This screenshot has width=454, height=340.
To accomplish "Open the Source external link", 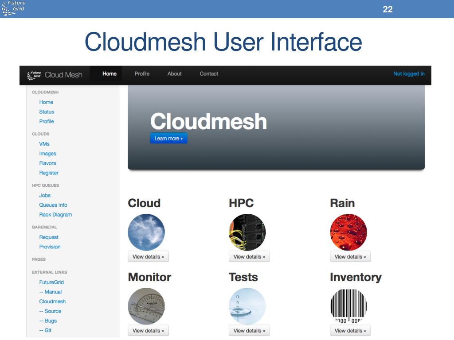I will (x=50, y=311).
